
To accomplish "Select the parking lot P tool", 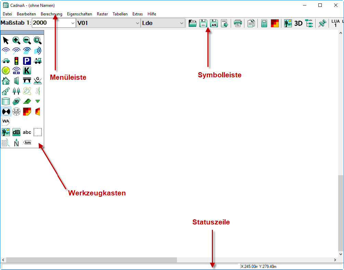I will coord(27,61).
